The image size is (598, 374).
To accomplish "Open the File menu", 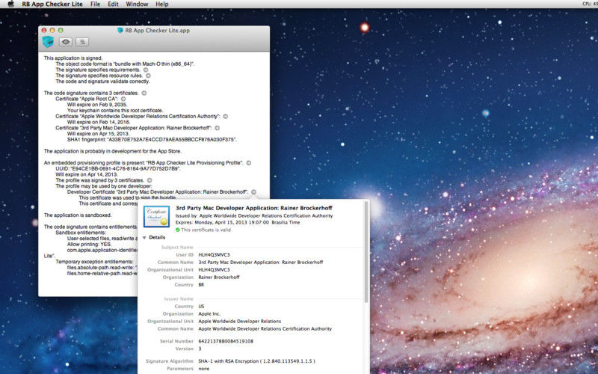I will point(96,4).
